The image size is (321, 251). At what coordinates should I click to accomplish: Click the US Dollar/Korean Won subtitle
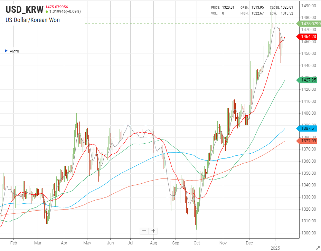(32, 20)
